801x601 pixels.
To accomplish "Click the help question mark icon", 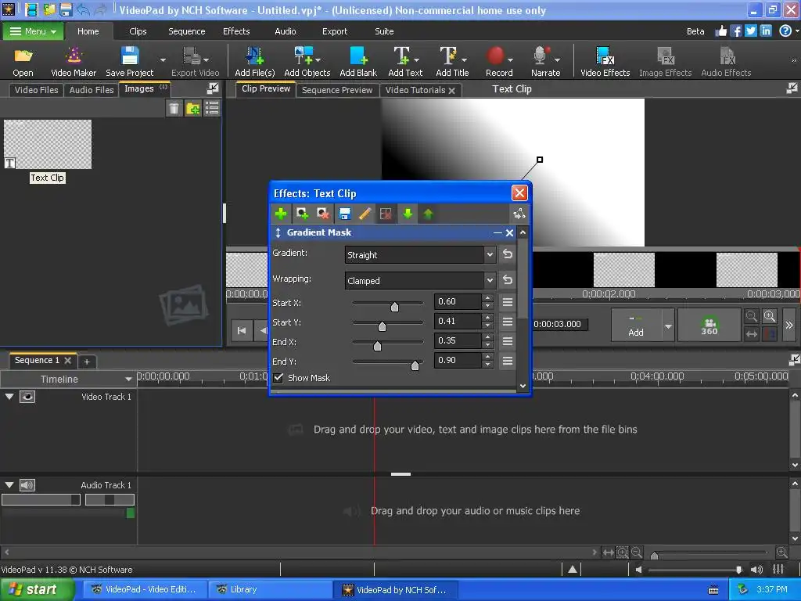I will 785,31.
